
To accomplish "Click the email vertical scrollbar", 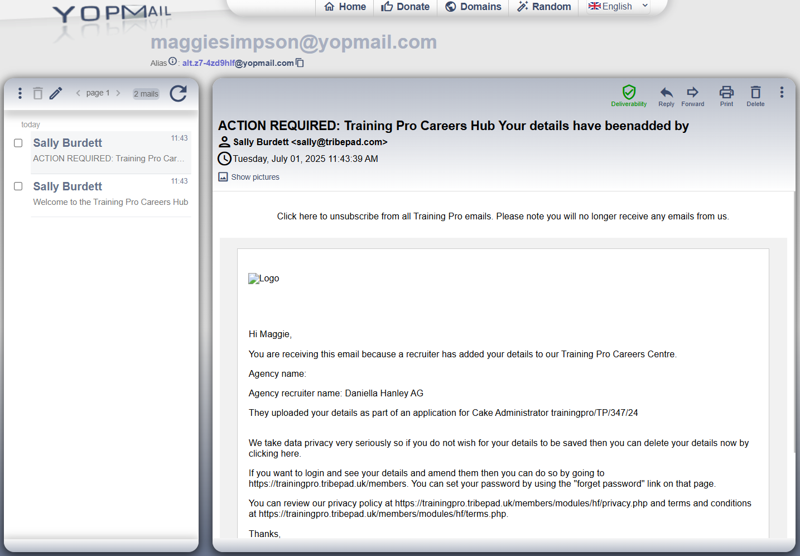I will (x=793, y=322).
